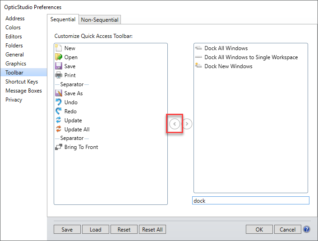This screenshot has width=318, height=241.
Task: Select the 'Print' text row
Action: (x=70, y=75)
